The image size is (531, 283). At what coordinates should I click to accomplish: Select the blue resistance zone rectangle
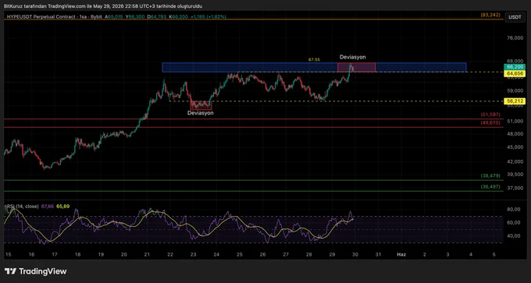pyautogui.click(x=314, y=67)
